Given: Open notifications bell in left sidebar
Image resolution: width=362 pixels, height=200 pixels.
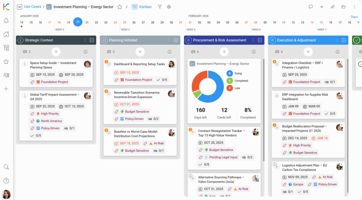Looking at the screenshot, I should (x=6, y=21).
